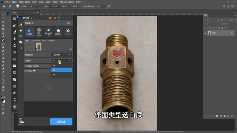Open the layer blend mode dropdown
237x133 pixels.
211,24
